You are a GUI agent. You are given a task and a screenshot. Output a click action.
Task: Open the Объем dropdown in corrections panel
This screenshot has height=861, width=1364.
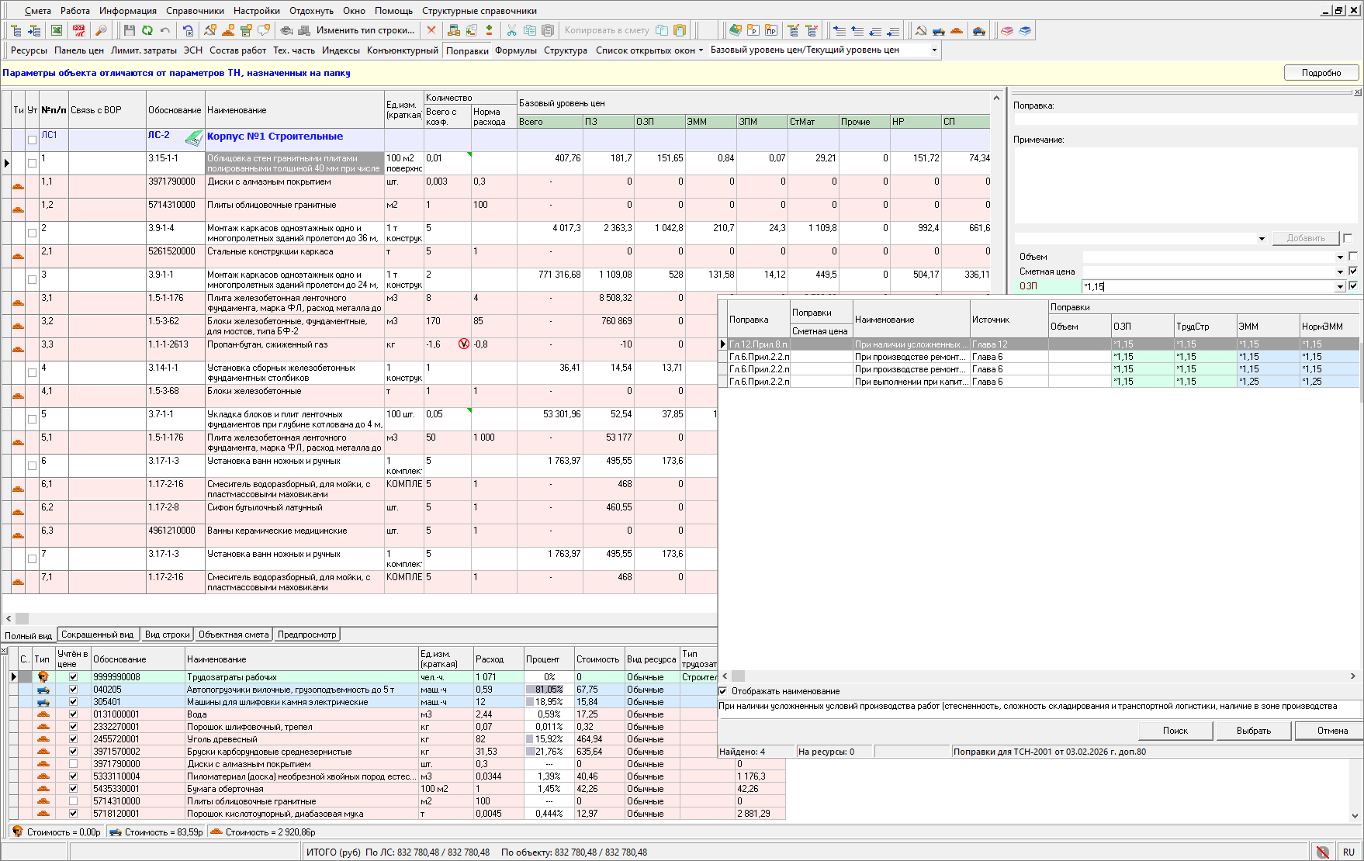pos(1340,257)
